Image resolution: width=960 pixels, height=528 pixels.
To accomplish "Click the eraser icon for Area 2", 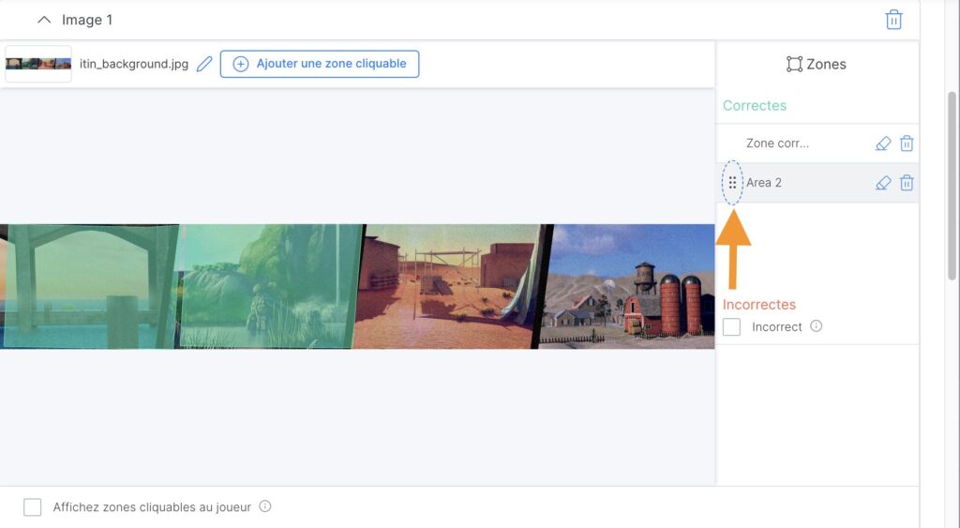I will pos(882,183).
